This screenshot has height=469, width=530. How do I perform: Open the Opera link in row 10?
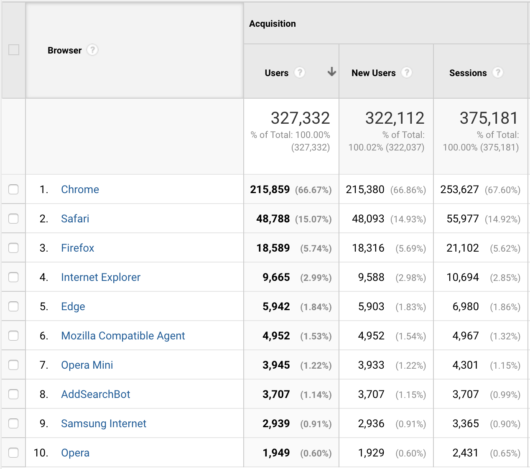(75, 453)
